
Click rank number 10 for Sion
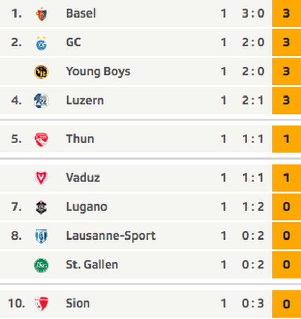[17, 304]
